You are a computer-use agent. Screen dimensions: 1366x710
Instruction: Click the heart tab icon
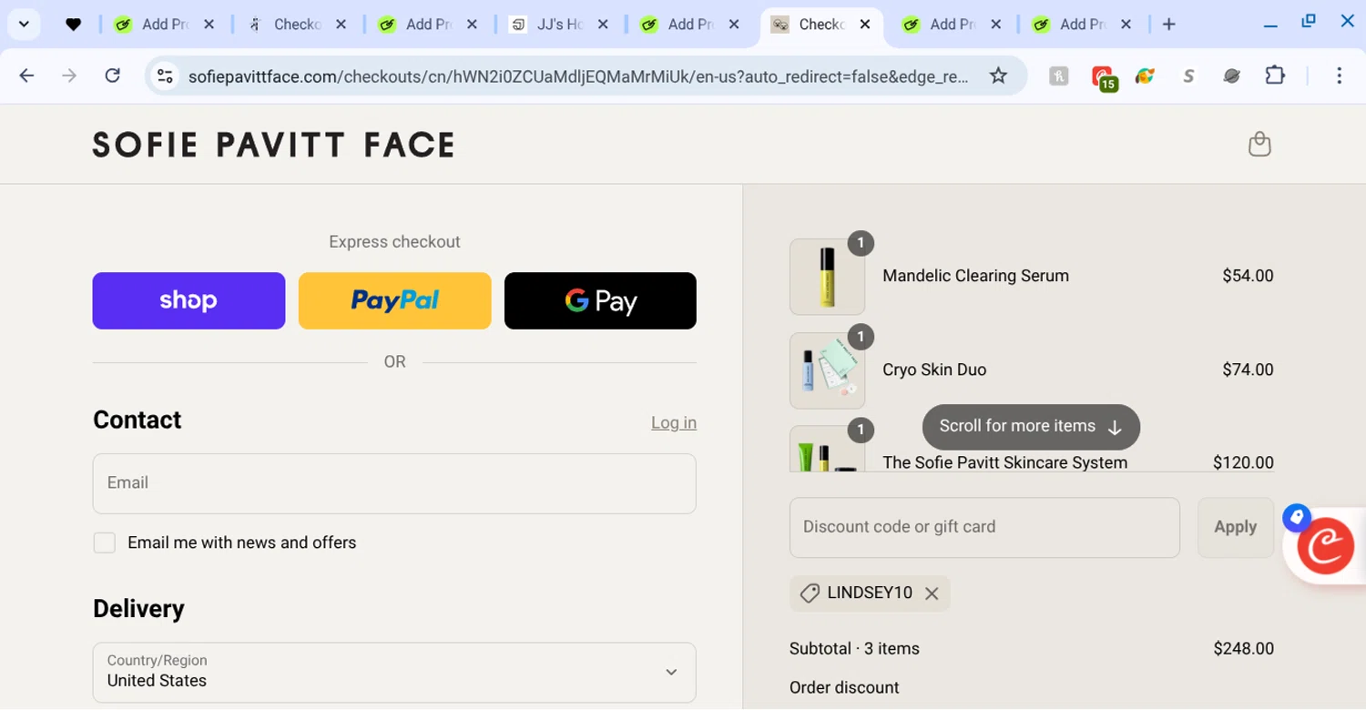73,25
